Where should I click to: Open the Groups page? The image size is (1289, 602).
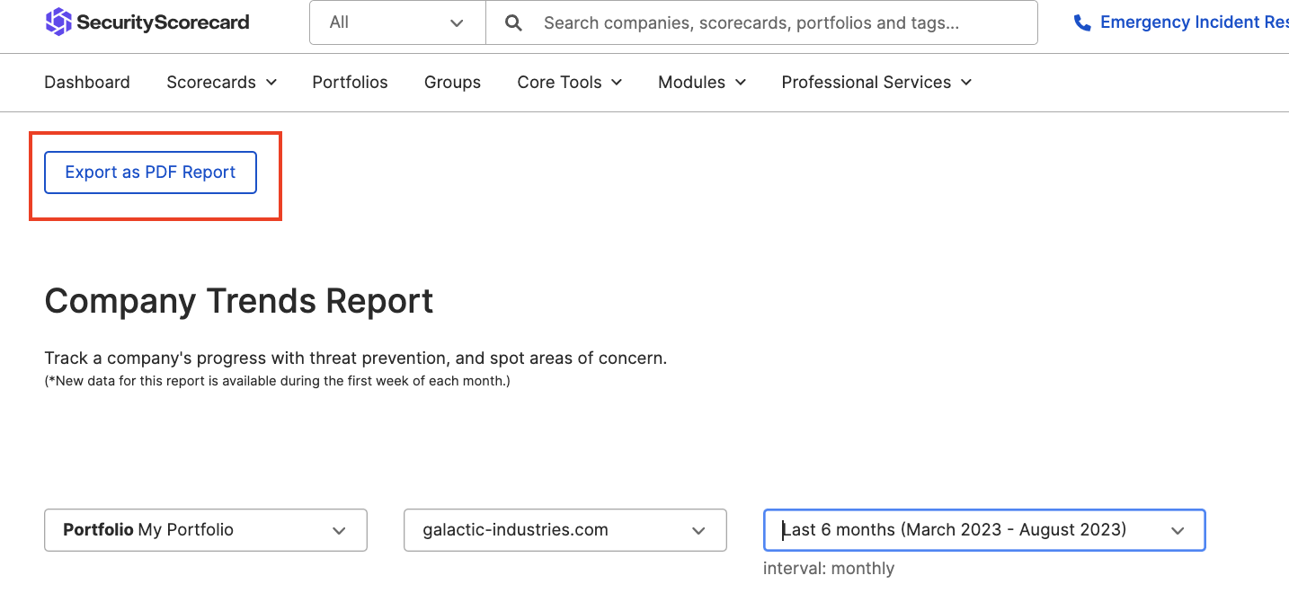click(452, 82)
